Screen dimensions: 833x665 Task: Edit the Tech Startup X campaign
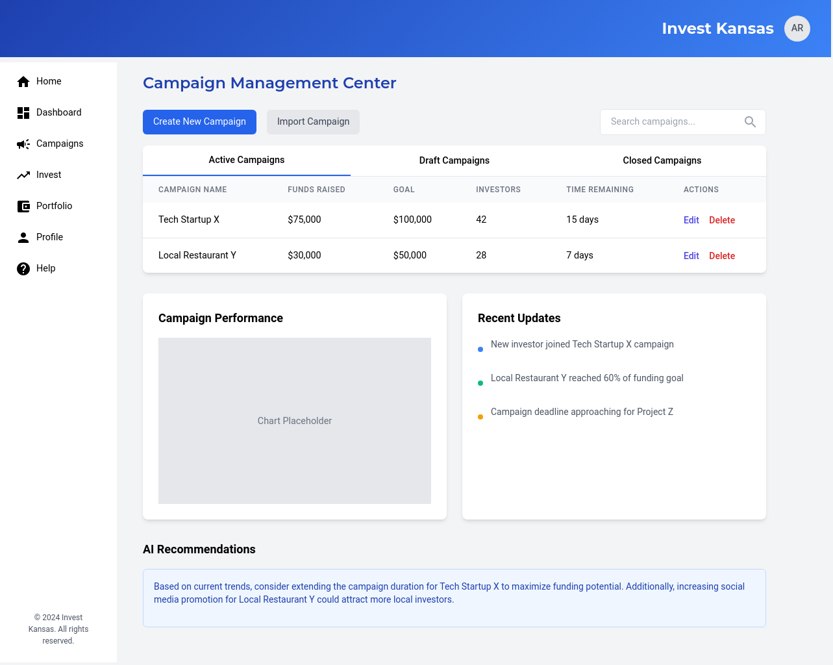[691, 220]
